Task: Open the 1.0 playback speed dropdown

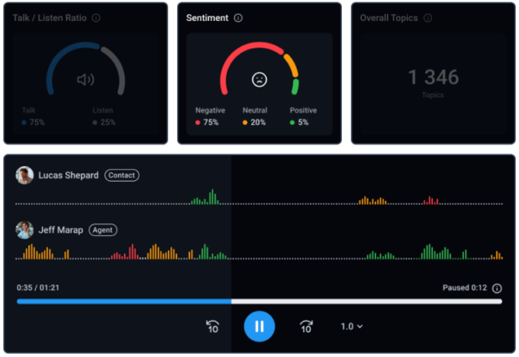Action: 352,326
